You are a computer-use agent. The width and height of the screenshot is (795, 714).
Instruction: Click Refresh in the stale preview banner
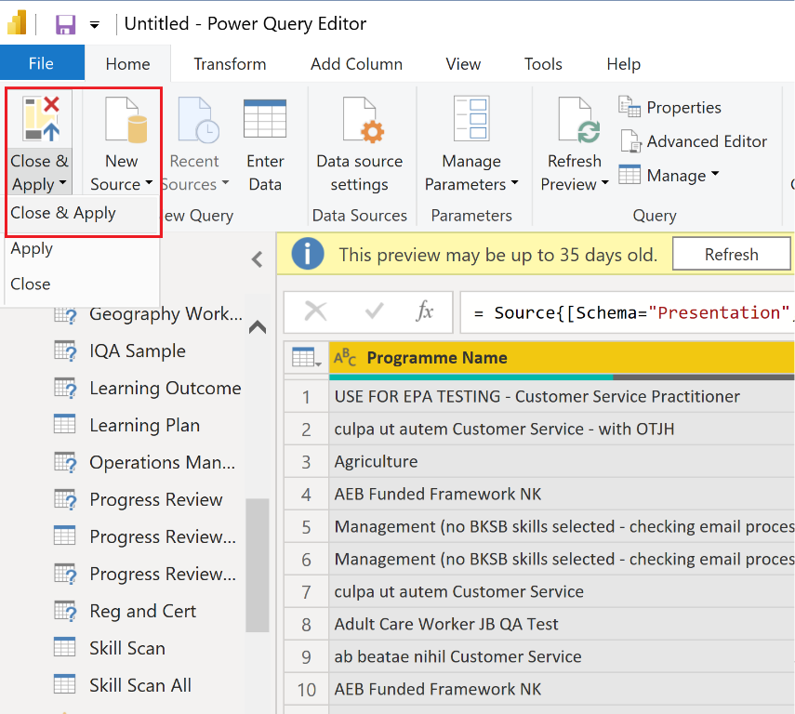tap(731, 253)
